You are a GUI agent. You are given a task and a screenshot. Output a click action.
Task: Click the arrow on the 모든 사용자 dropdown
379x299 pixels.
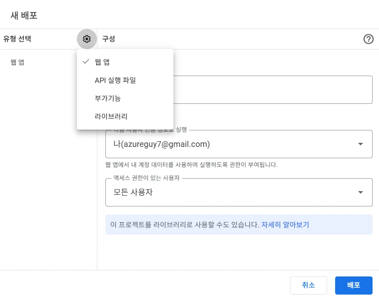360,192
